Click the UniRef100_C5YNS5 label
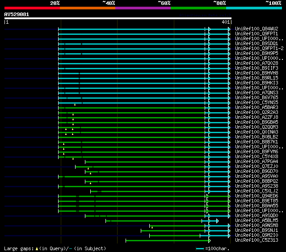The height and width of the screenshot is (252, 286). [257, 103]
